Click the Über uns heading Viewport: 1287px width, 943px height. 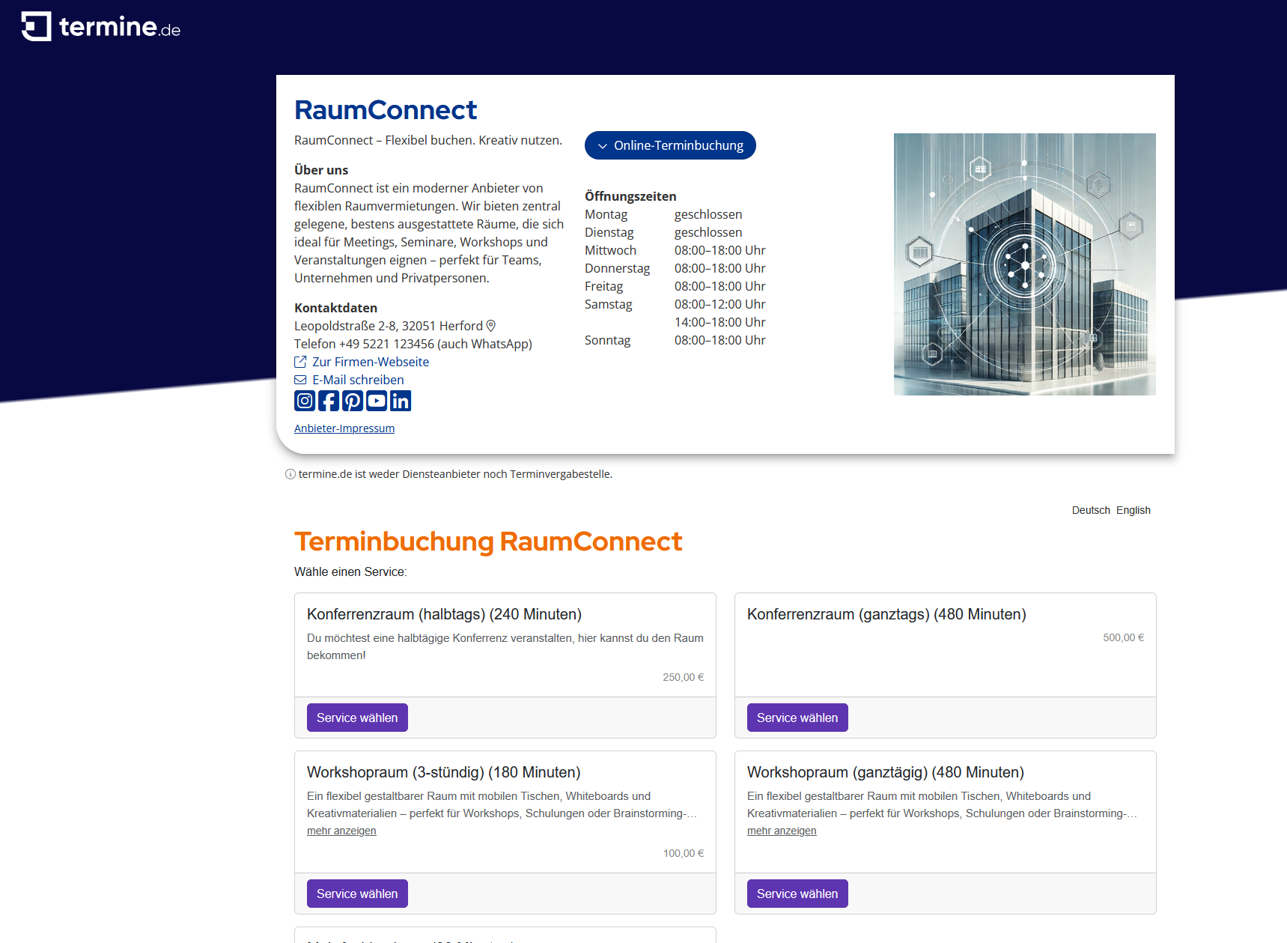[x=321, y=170]
